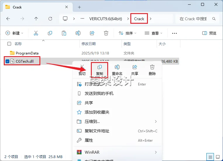
Task: Sort by 名称 column header
Action: [x=18, y=44]
